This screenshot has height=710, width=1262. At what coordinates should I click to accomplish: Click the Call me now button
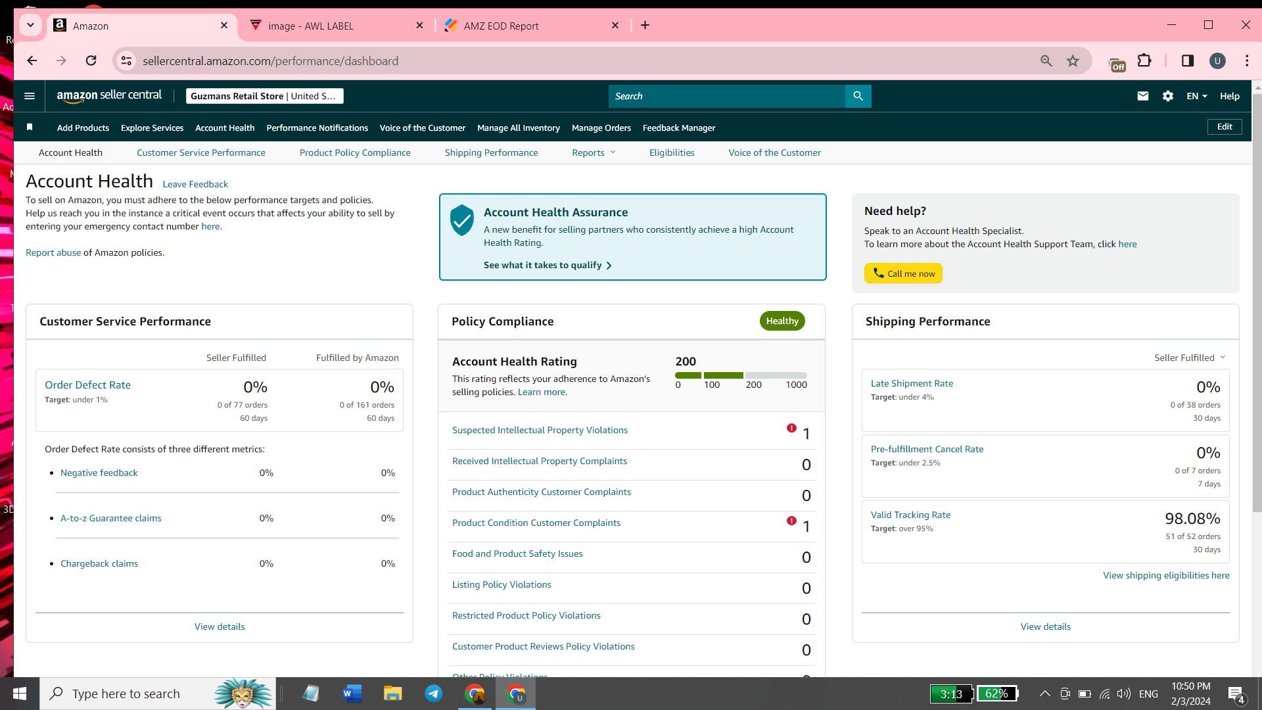coord(903,273)
